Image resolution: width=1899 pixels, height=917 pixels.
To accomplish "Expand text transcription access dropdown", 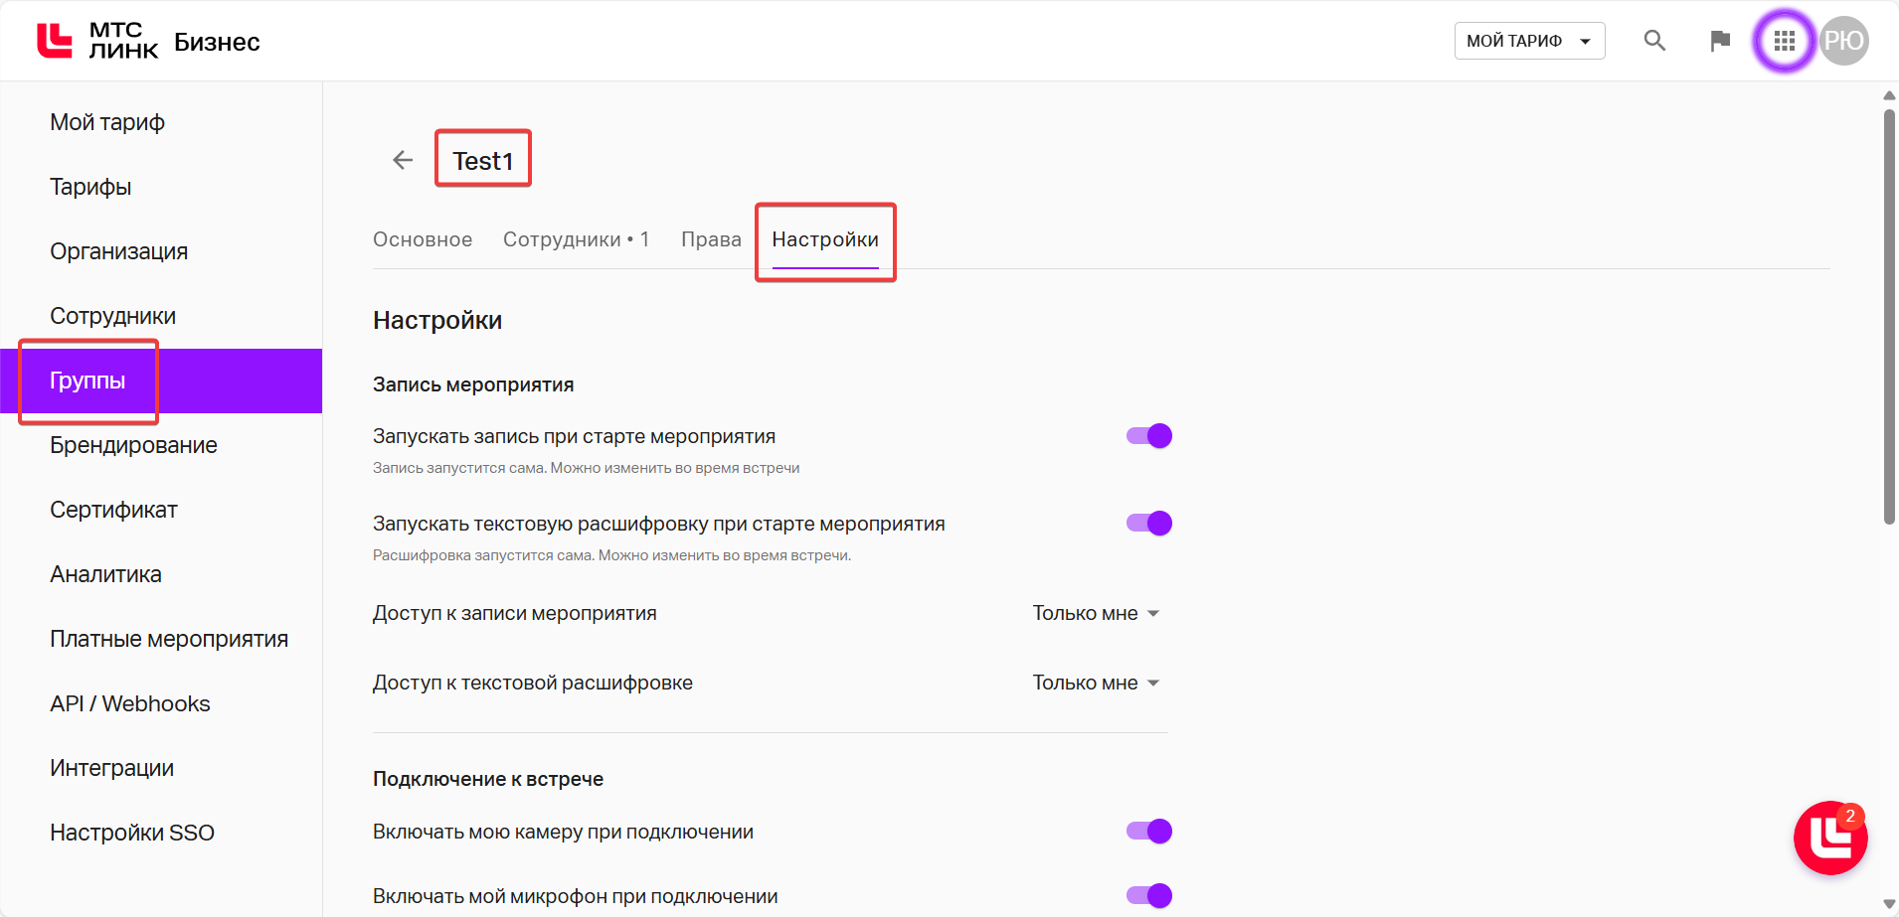I will pyautogui.click(x=1096, y=684).
